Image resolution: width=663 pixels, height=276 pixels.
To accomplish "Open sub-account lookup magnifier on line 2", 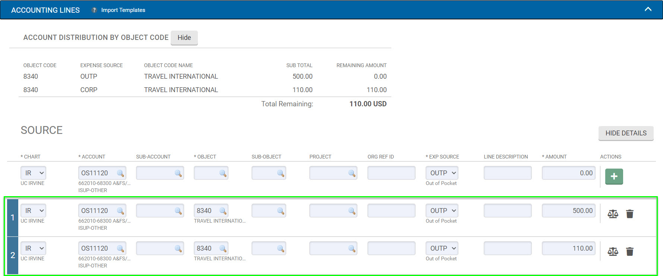I will [178, 248].
